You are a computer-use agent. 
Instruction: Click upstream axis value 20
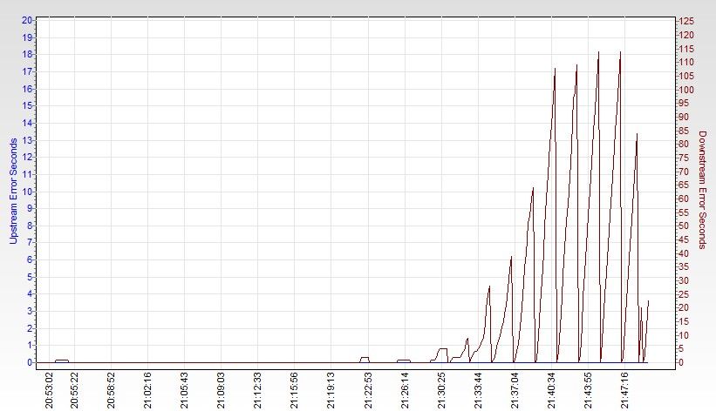pyautogui.click(x=27, y=20)
